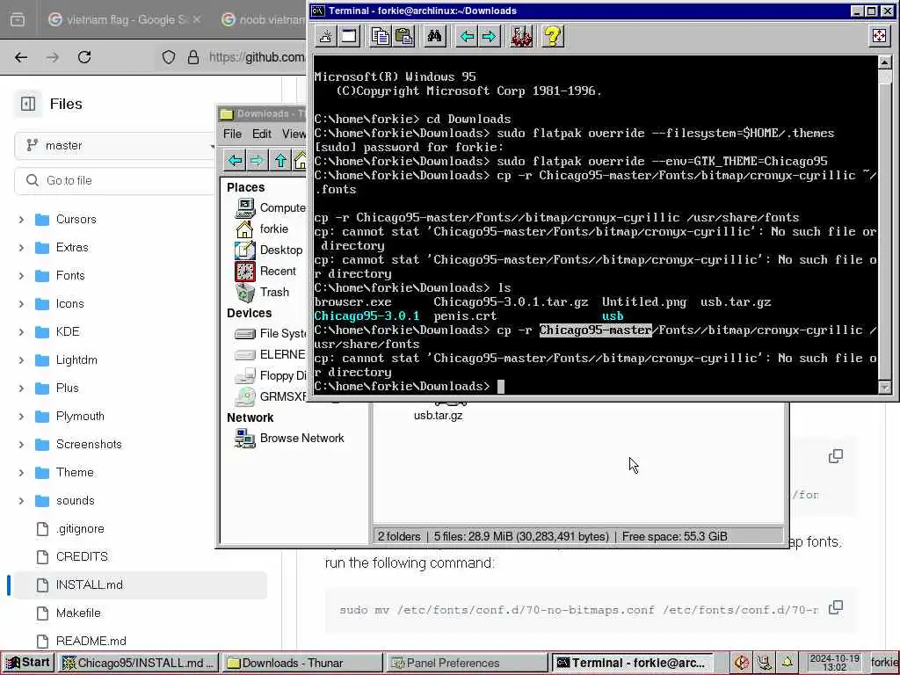Screen dimensions: 900x675
Task: Open a new terminal window from toolbar
Action: point(348,37)
